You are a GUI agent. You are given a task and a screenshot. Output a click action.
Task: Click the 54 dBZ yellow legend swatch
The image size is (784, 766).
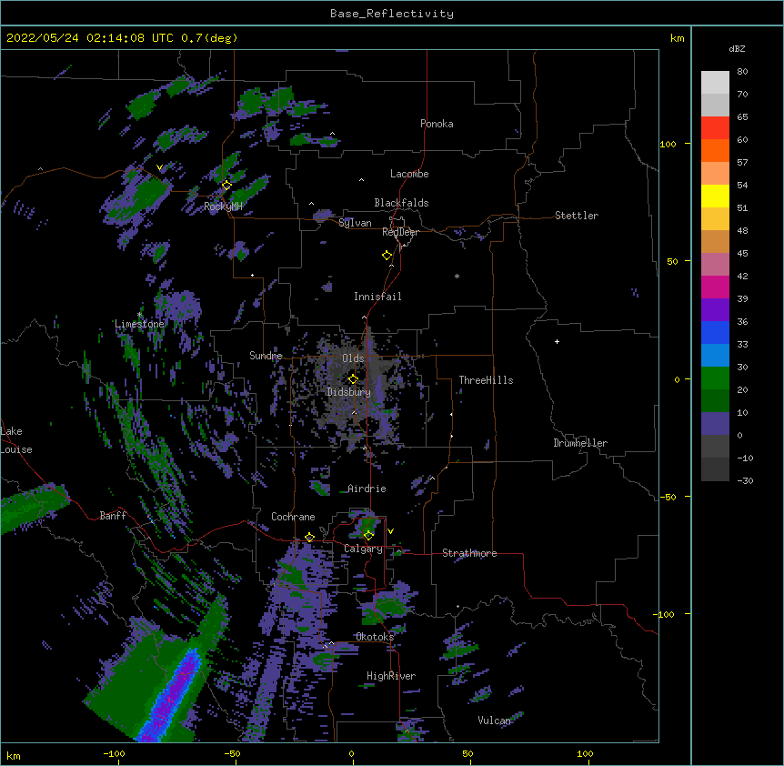pyautogui.click(x=715, y=196)
